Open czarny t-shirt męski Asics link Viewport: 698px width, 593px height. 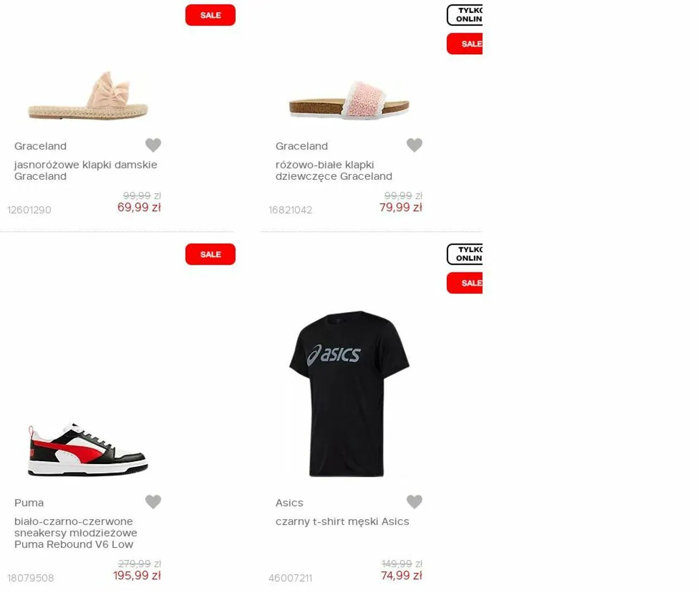[x=342, y=522]
